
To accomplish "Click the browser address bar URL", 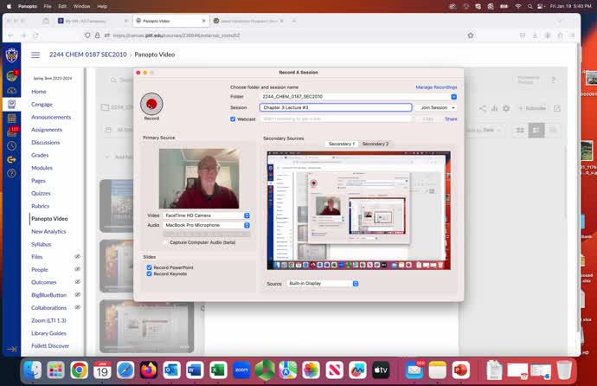I will tap(177, 35).
